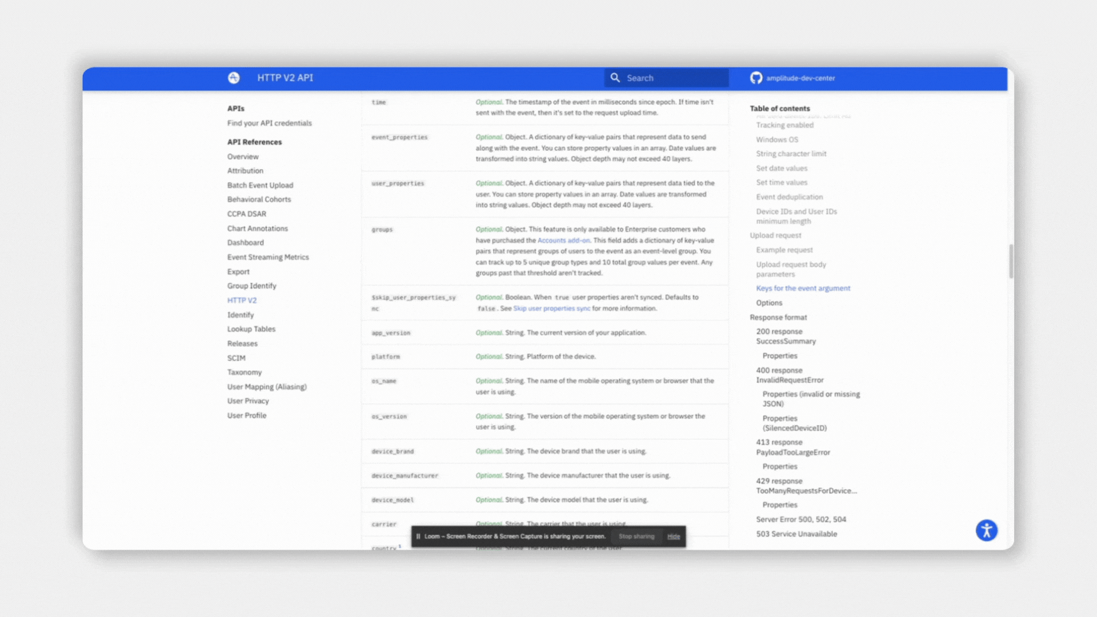1097x617 pixels.
Task: Go to Find your API credentials
Action: [269, 123]
